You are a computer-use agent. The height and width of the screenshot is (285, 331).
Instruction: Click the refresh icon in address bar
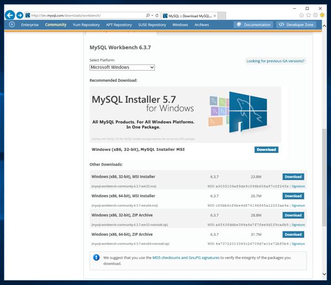(157, 15)
